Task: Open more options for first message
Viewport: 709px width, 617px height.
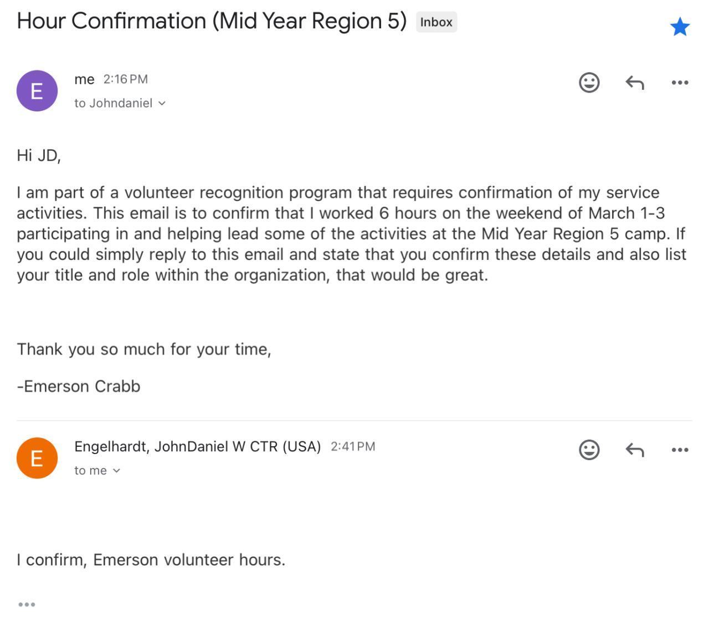Action: click(680, 83)
